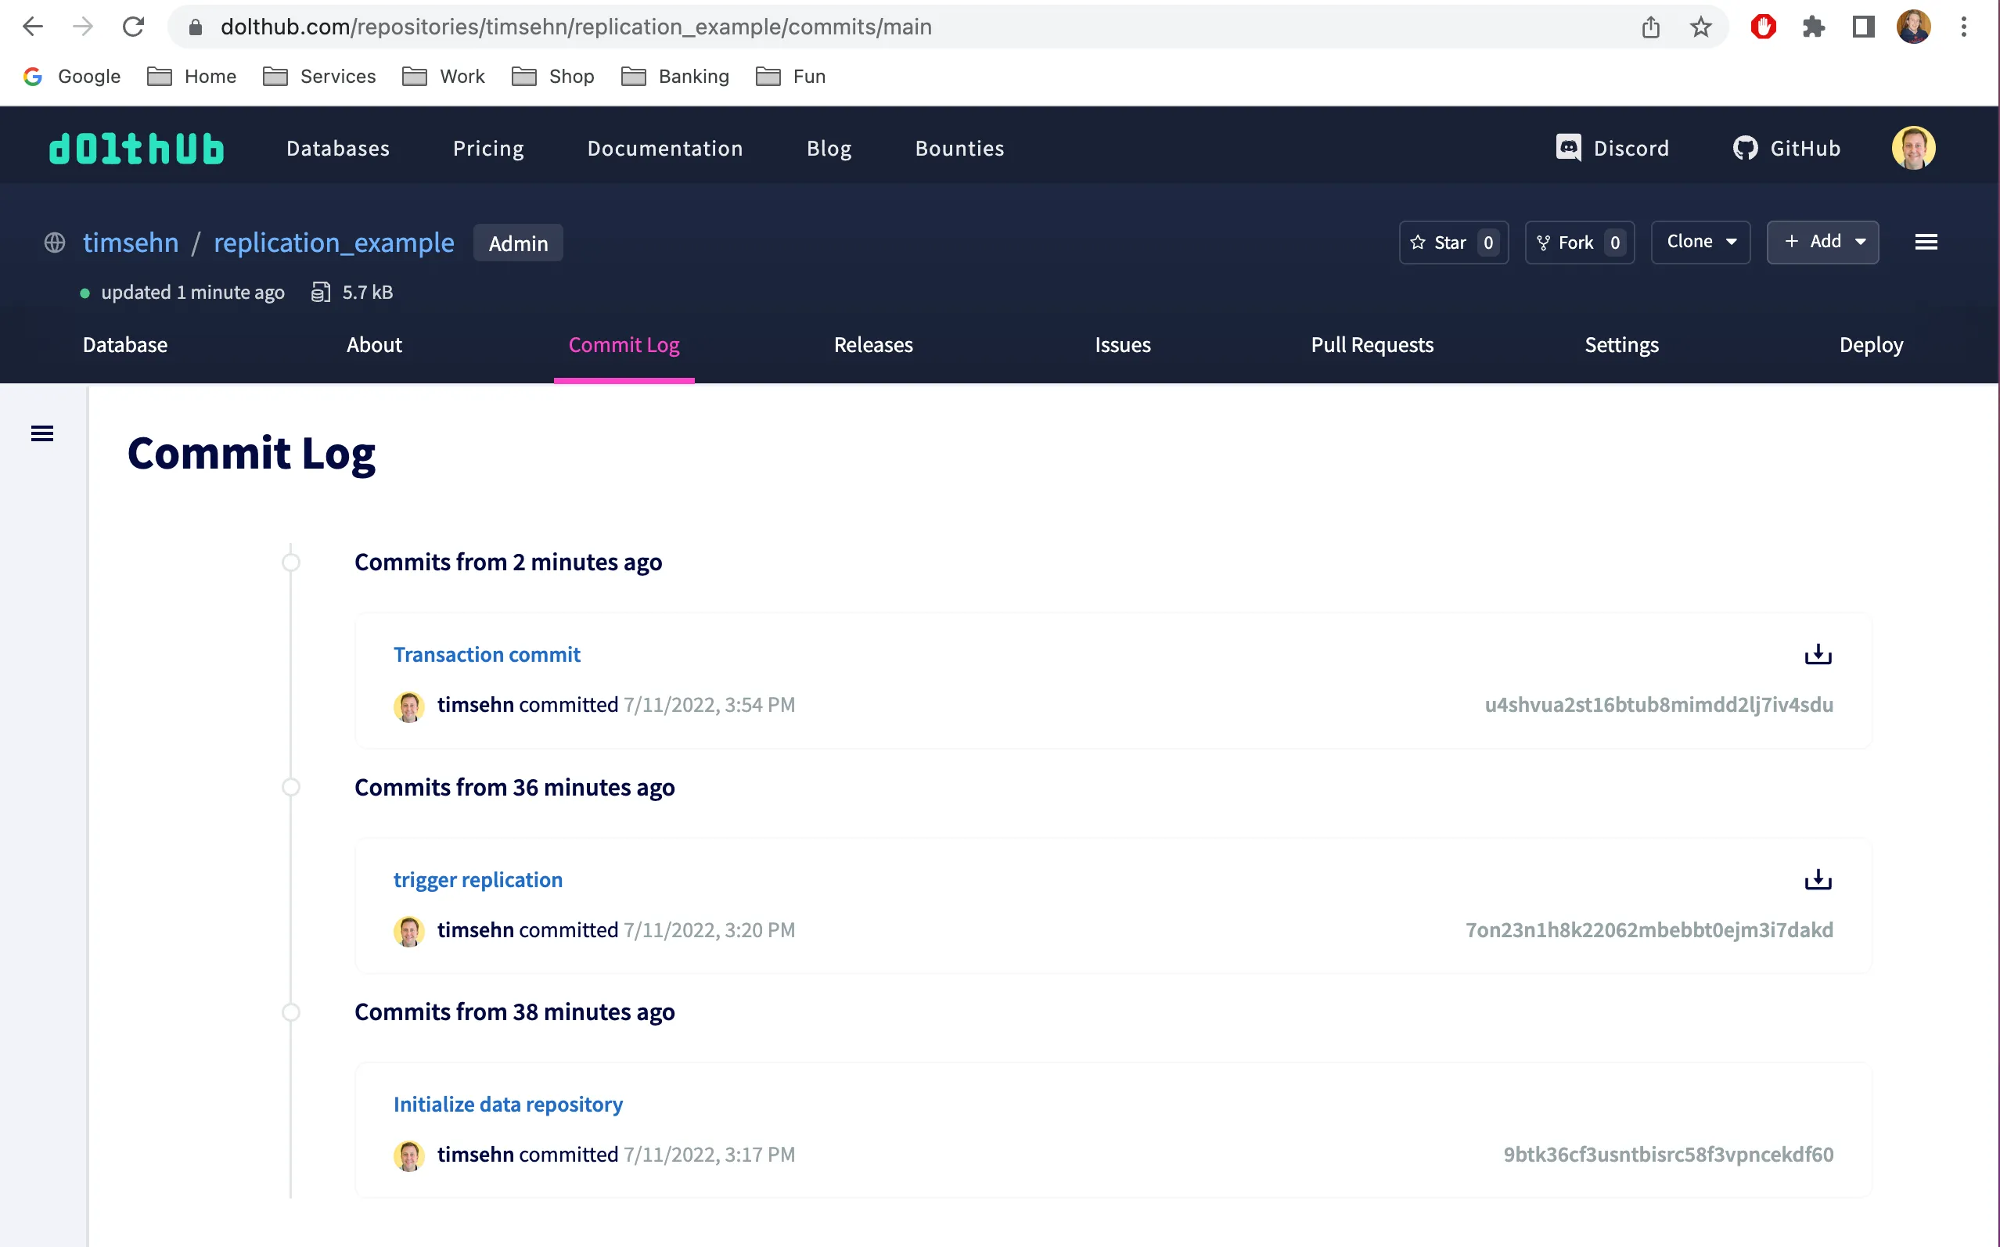Open the Discord link
The width and height of the screenshot is (2000, 1247).
1613,149
